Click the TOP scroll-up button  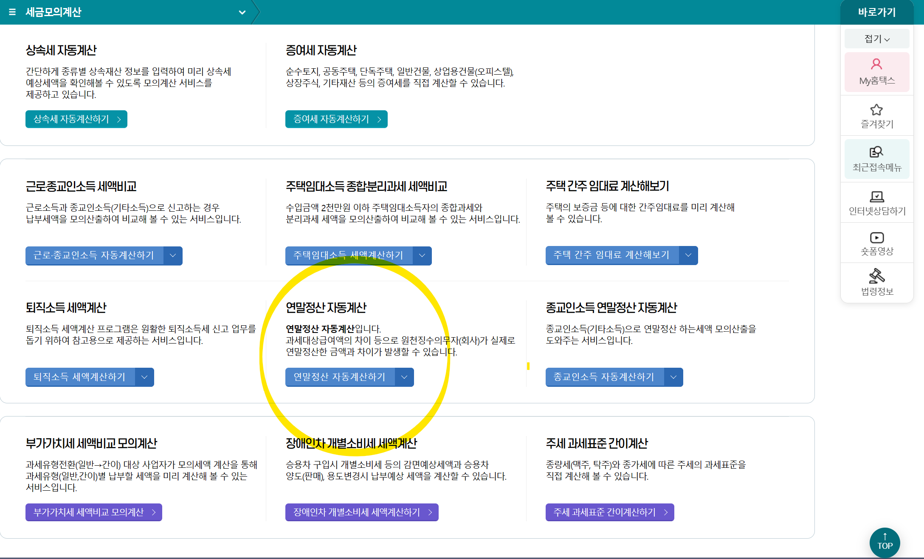[885, 542]
